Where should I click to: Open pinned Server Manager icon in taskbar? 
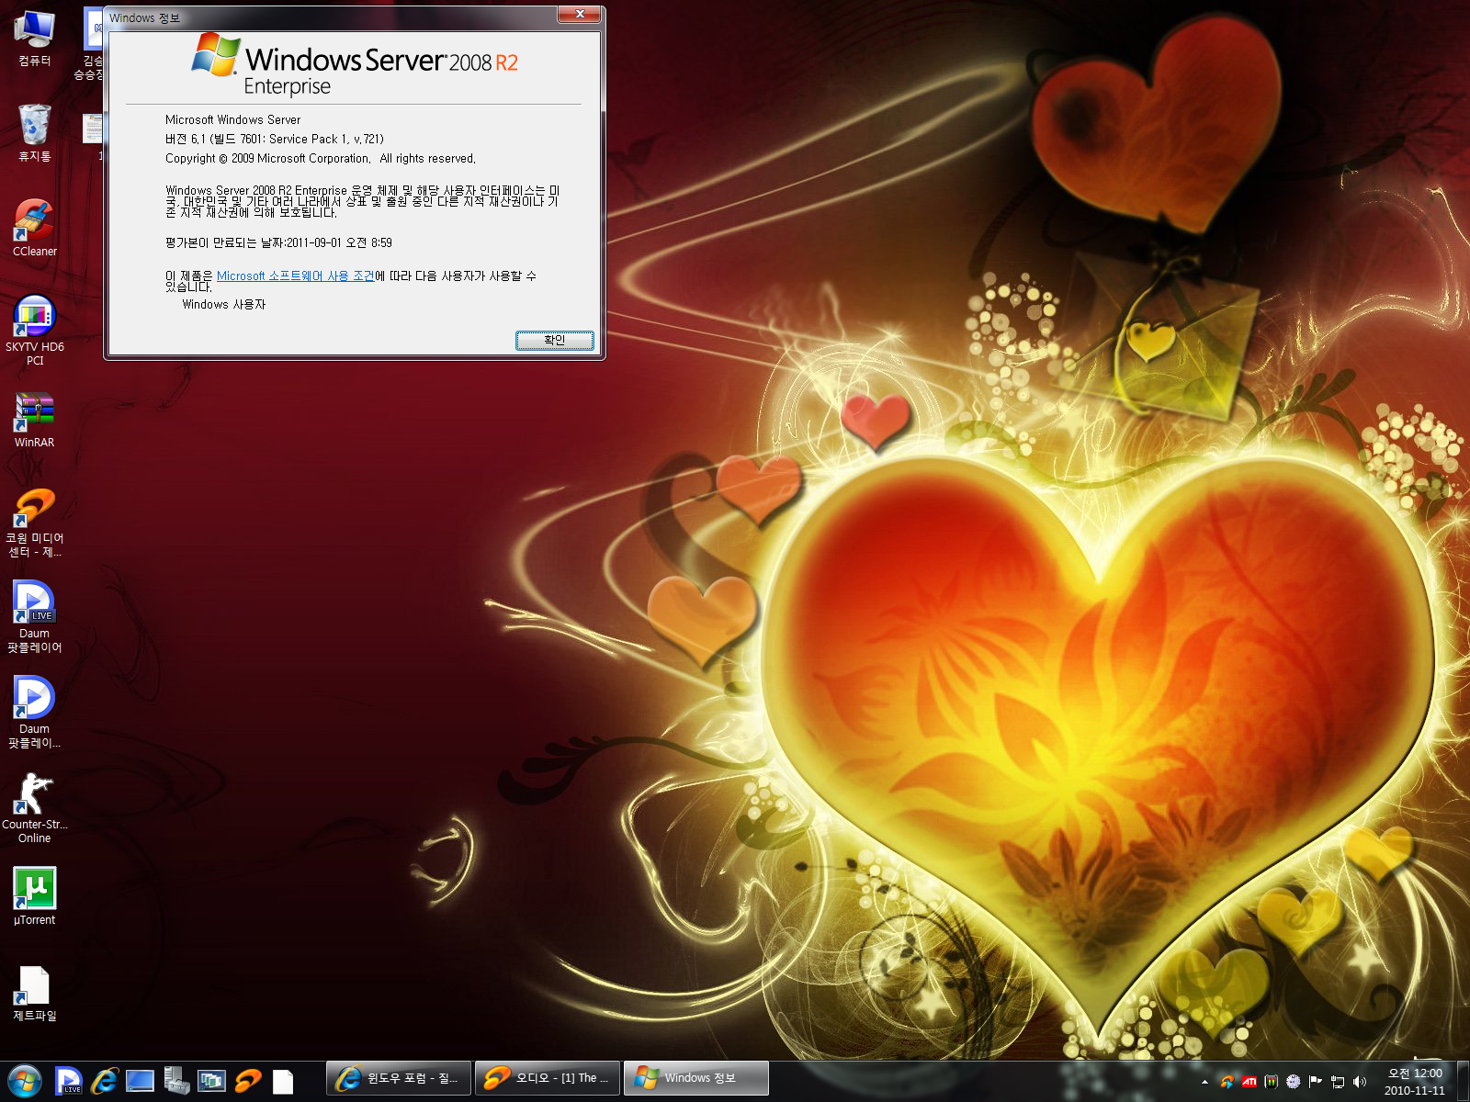[175, 1081]
